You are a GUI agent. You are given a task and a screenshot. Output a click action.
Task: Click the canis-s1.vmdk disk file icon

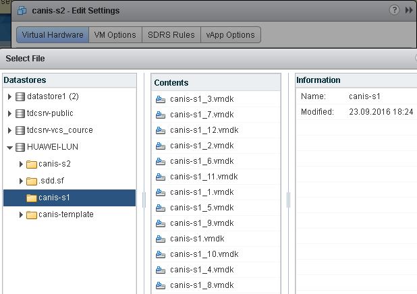point(161,239)
